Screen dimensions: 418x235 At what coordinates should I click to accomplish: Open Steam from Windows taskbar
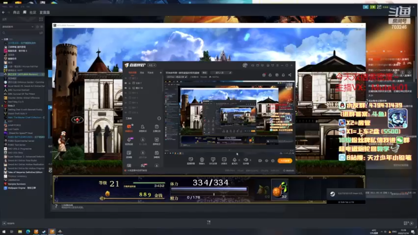point(44,232)
